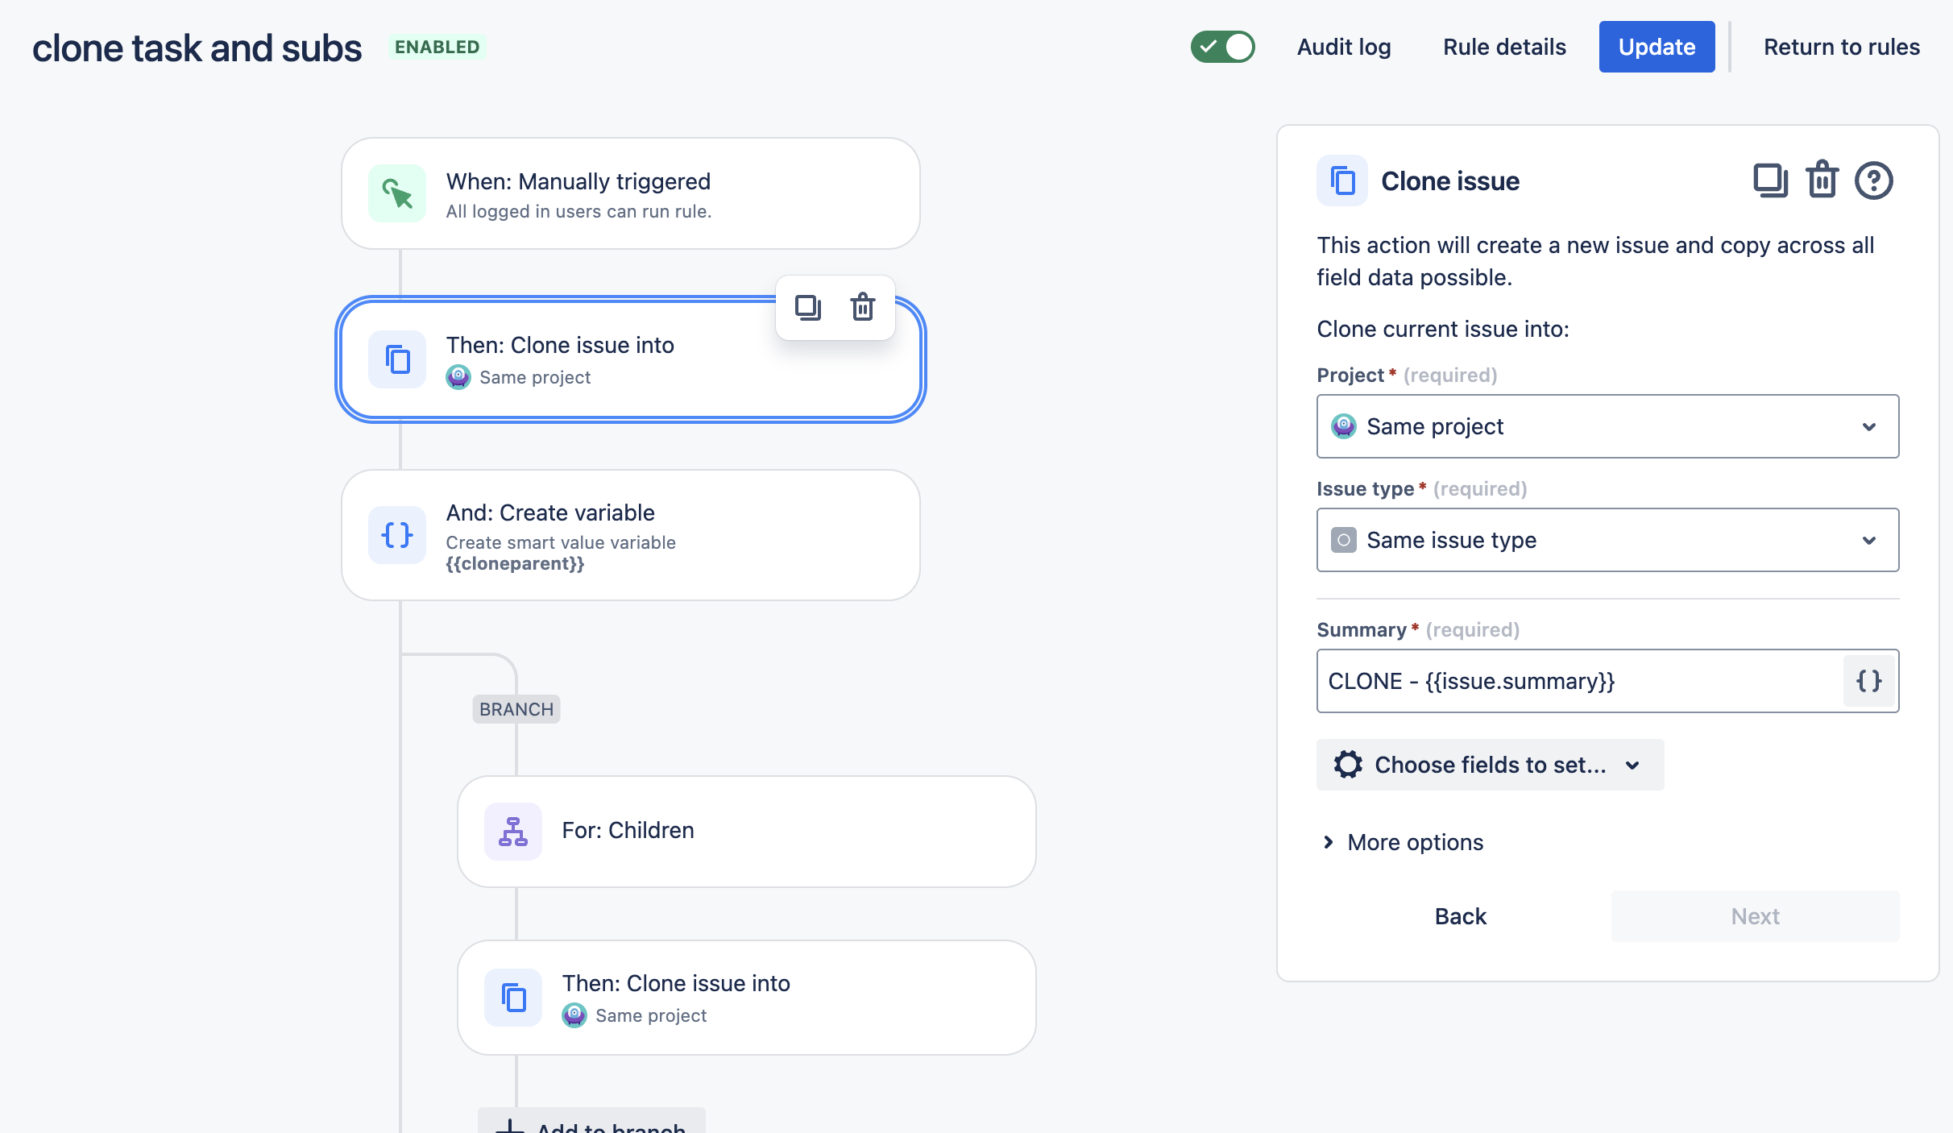Open Choose fields to set dropdown
Viewport: 1953px width, 1133px height.
coord(1490,765)
